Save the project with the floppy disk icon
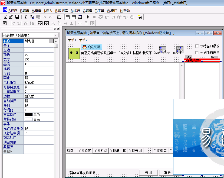Viewport: 224px width, 178px height. pos(17,17)
